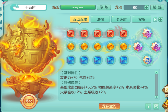Switch to the 法爆 tab

pos(100,19)
